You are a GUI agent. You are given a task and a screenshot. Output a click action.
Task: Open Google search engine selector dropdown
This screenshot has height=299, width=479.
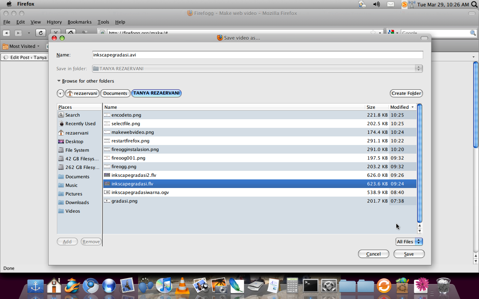click(393, 33)
